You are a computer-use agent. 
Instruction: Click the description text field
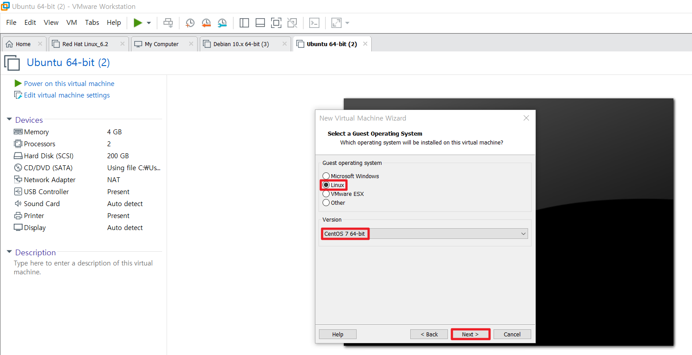83,267
